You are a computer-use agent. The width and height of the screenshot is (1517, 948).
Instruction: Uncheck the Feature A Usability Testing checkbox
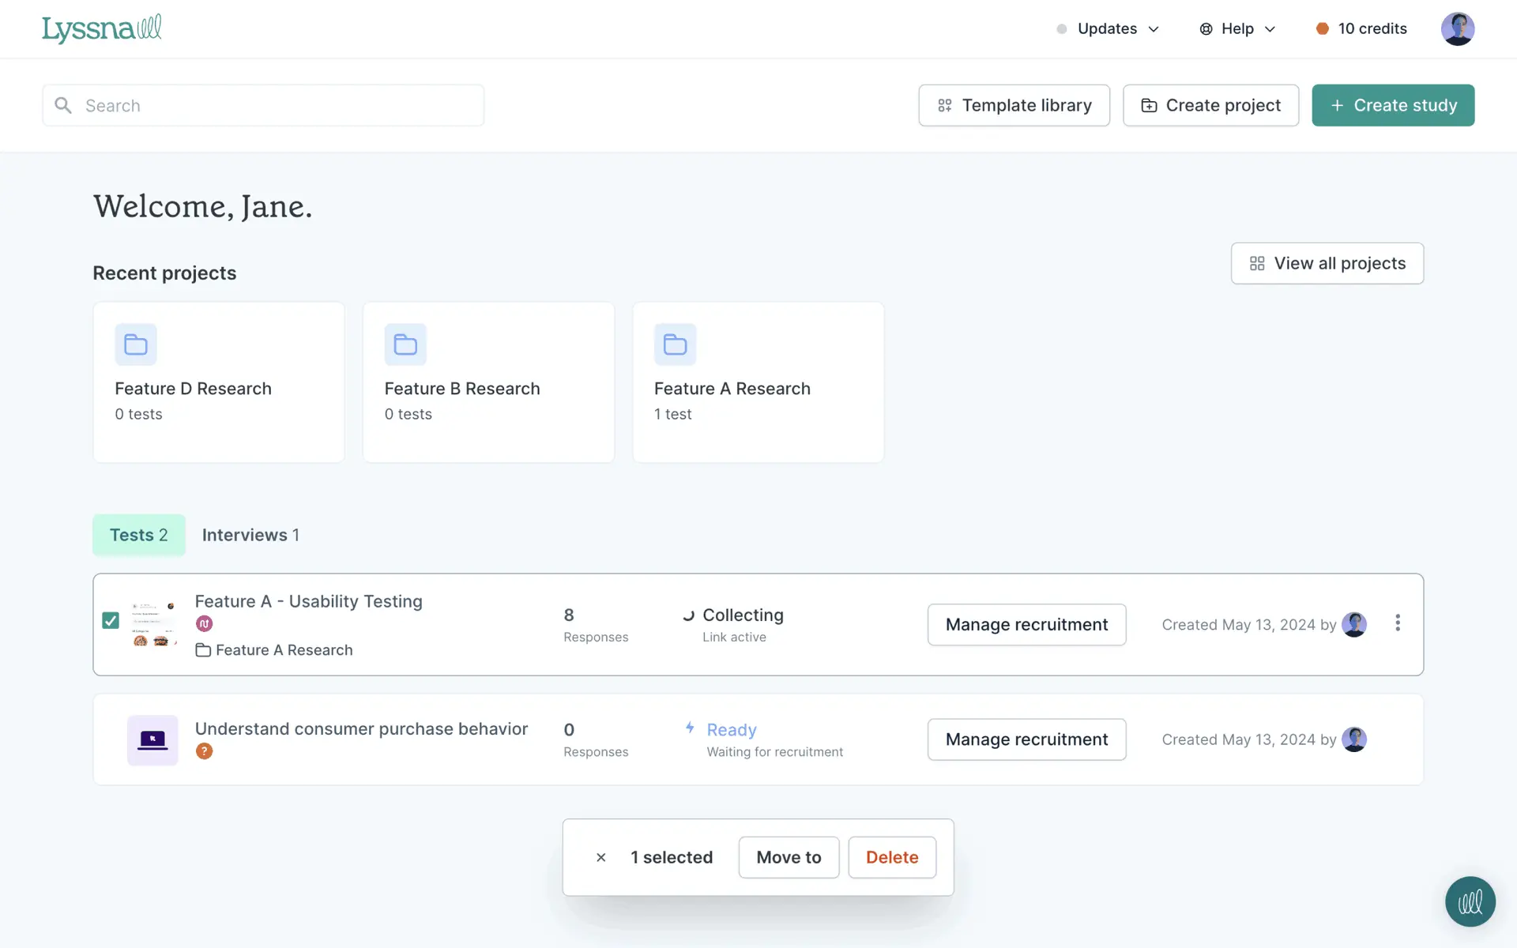(x=111, y=621)
